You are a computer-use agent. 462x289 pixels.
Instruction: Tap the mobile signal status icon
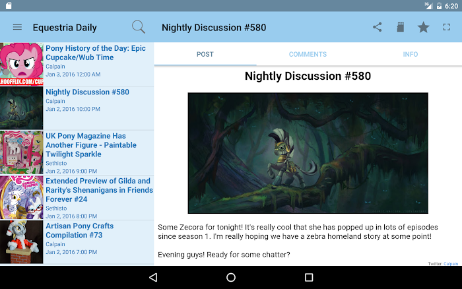point(428,6)
